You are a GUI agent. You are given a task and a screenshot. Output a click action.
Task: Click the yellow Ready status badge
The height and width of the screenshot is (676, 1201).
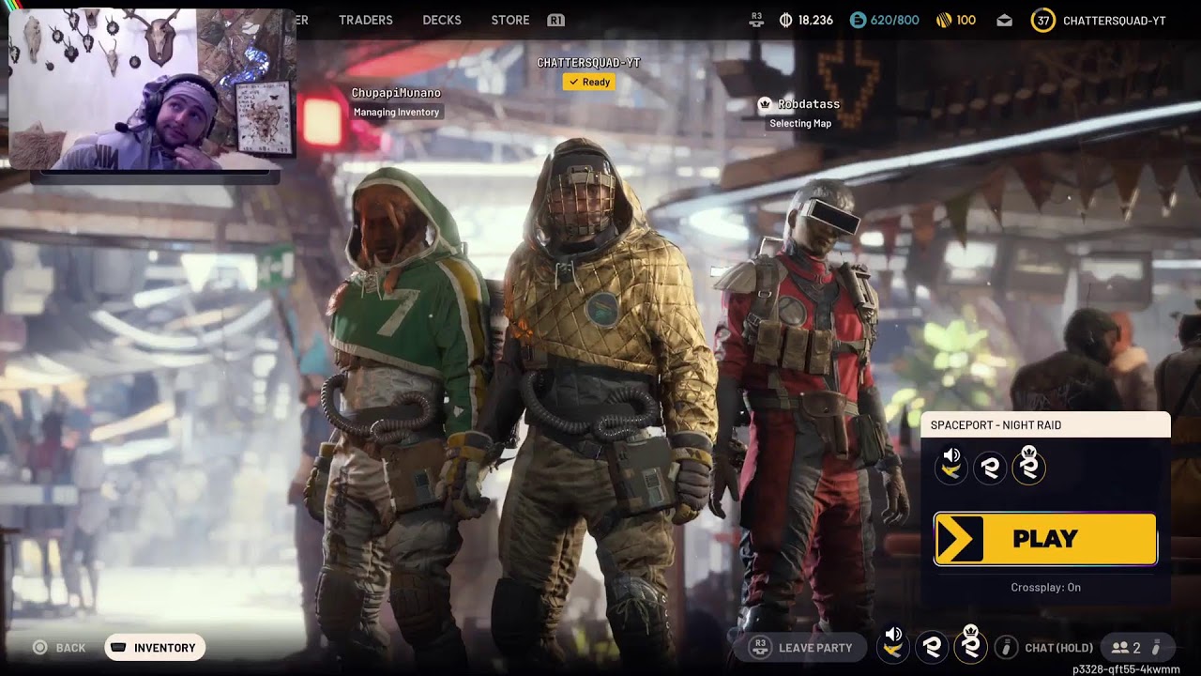588,82
